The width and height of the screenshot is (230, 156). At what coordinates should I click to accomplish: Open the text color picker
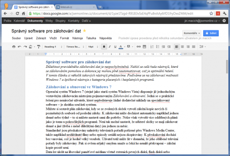(121, 47)
